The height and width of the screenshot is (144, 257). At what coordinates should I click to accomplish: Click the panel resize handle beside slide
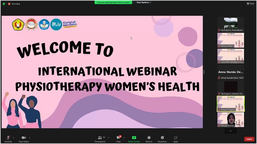[204, 72]
